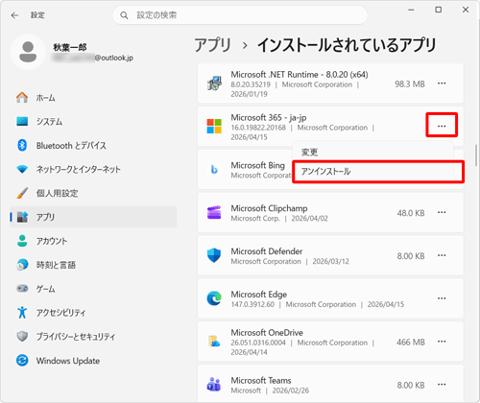Click the search magnifier icon
Screen dimensions: 480x403
[x=124, y=15]
